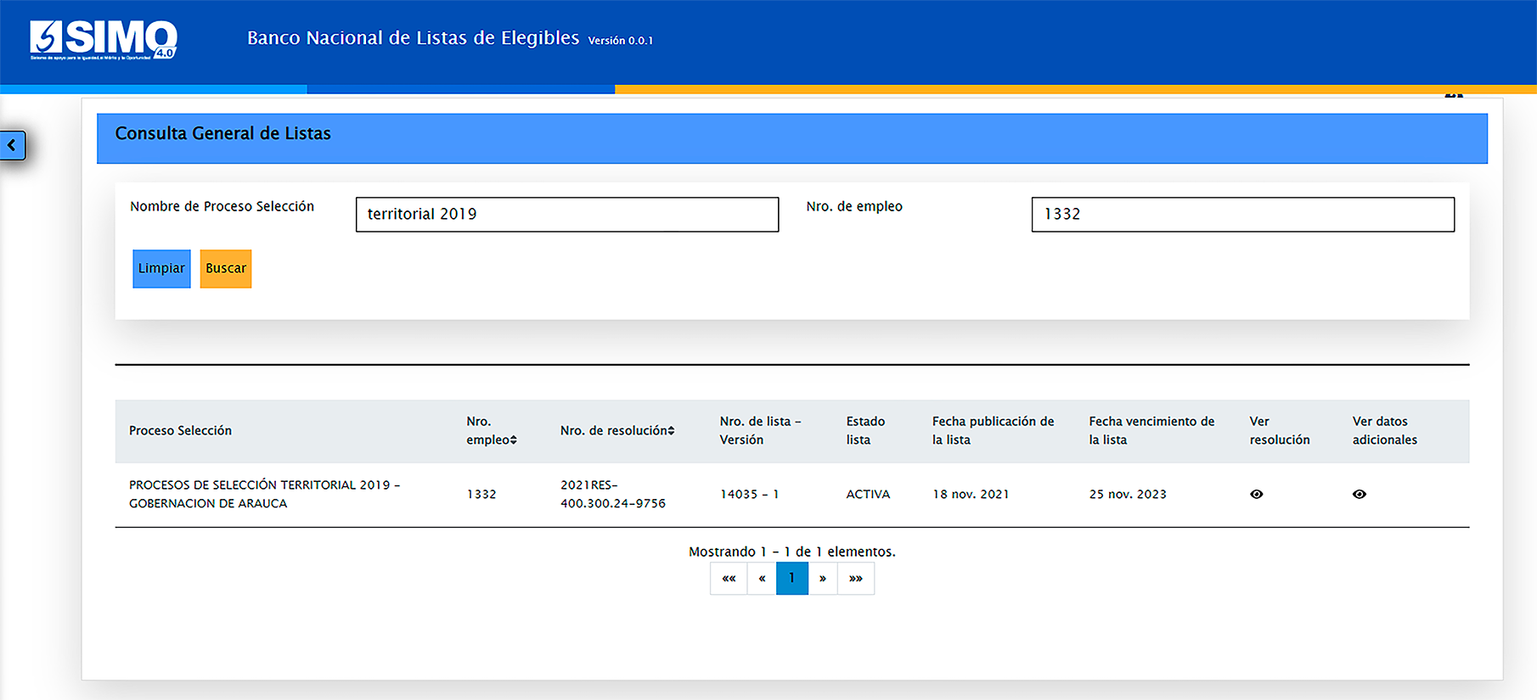Go to last page with »» button
The width and height of the screenshot is (1537, 700).
pos(856,579)
